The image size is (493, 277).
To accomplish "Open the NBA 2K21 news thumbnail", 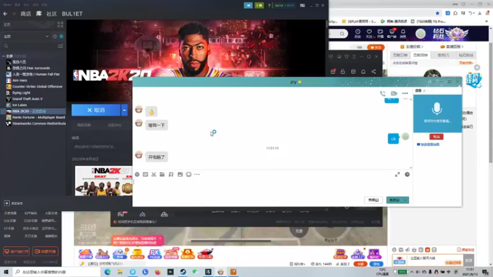I will 104,181.
